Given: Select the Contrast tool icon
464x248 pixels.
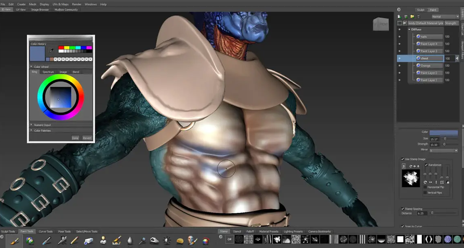Looking at the screenshot, I should (x=167, y=241).
